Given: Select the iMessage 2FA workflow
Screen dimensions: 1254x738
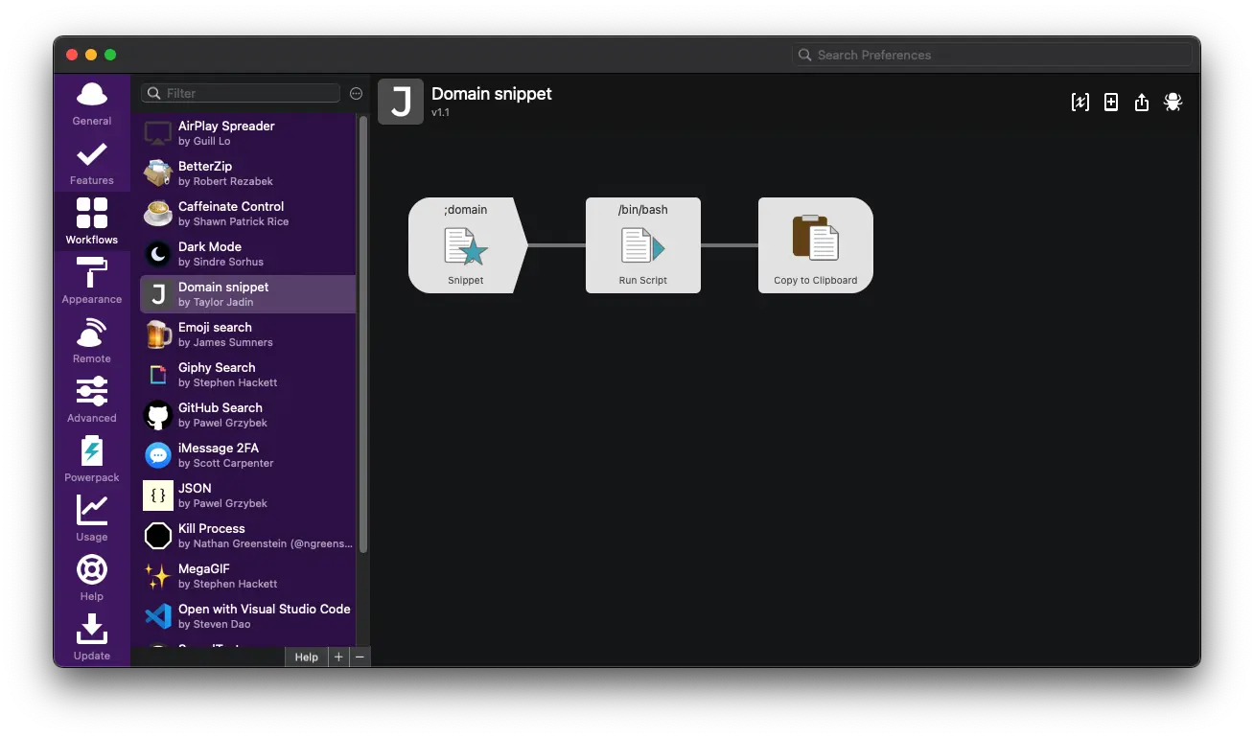Looking at the screenshot, I should coord(247,455).
